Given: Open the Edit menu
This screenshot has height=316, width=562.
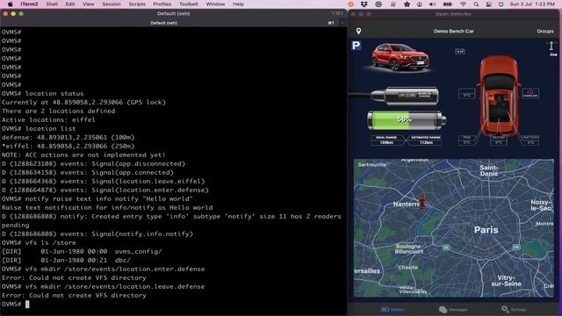Looking at the screenshot, I should [x=70, y=4].
